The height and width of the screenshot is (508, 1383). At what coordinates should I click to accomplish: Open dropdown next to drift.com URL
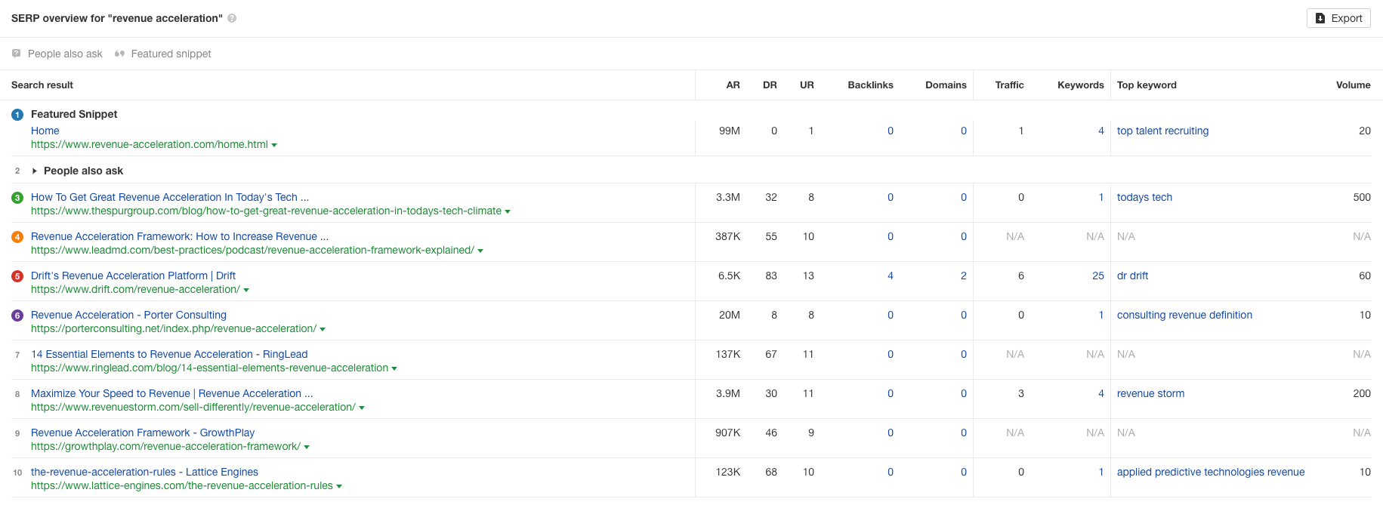[246, 290]
